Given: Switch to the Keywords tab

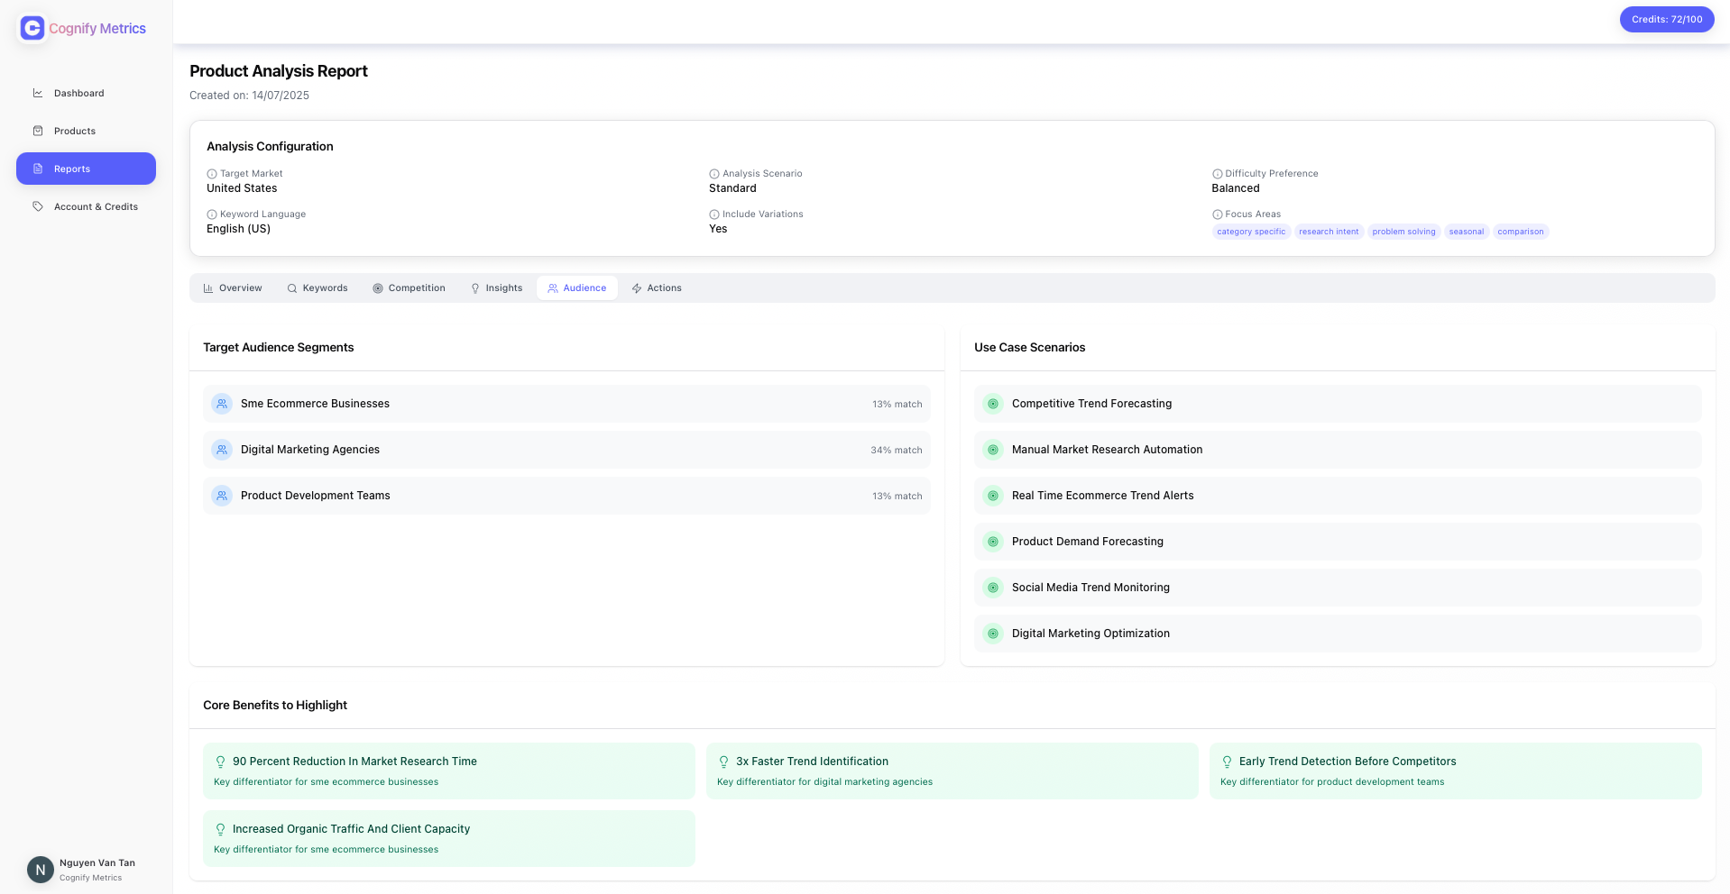Looking at the screenshot, I should [x=317, y=287].
